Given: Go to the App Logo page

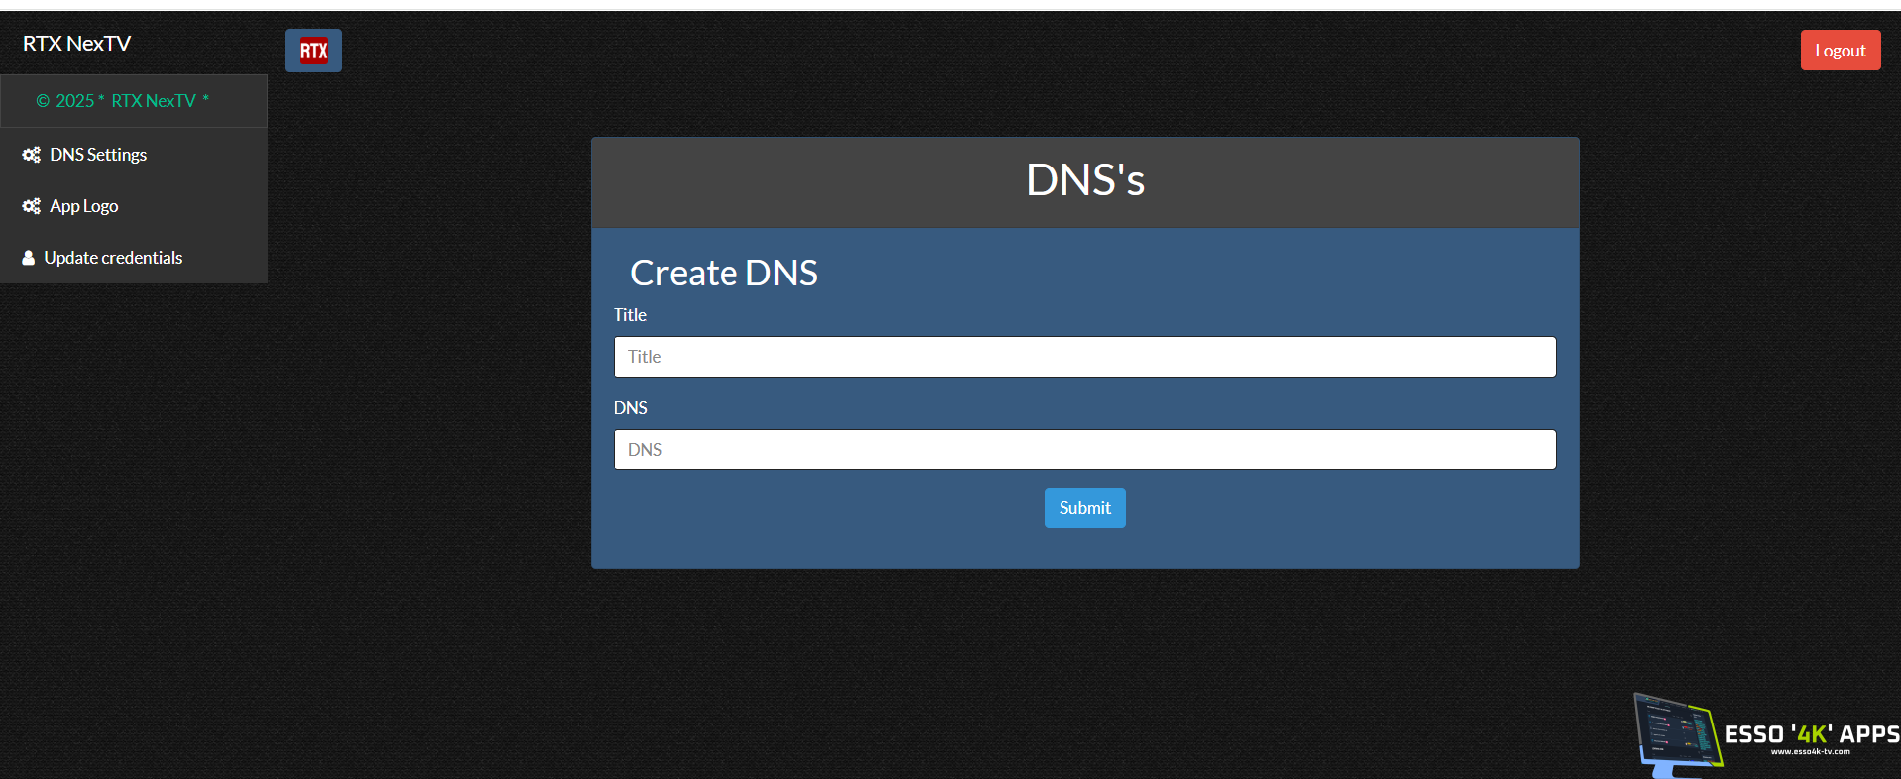Looking at the screenshot, I should 84,206.
